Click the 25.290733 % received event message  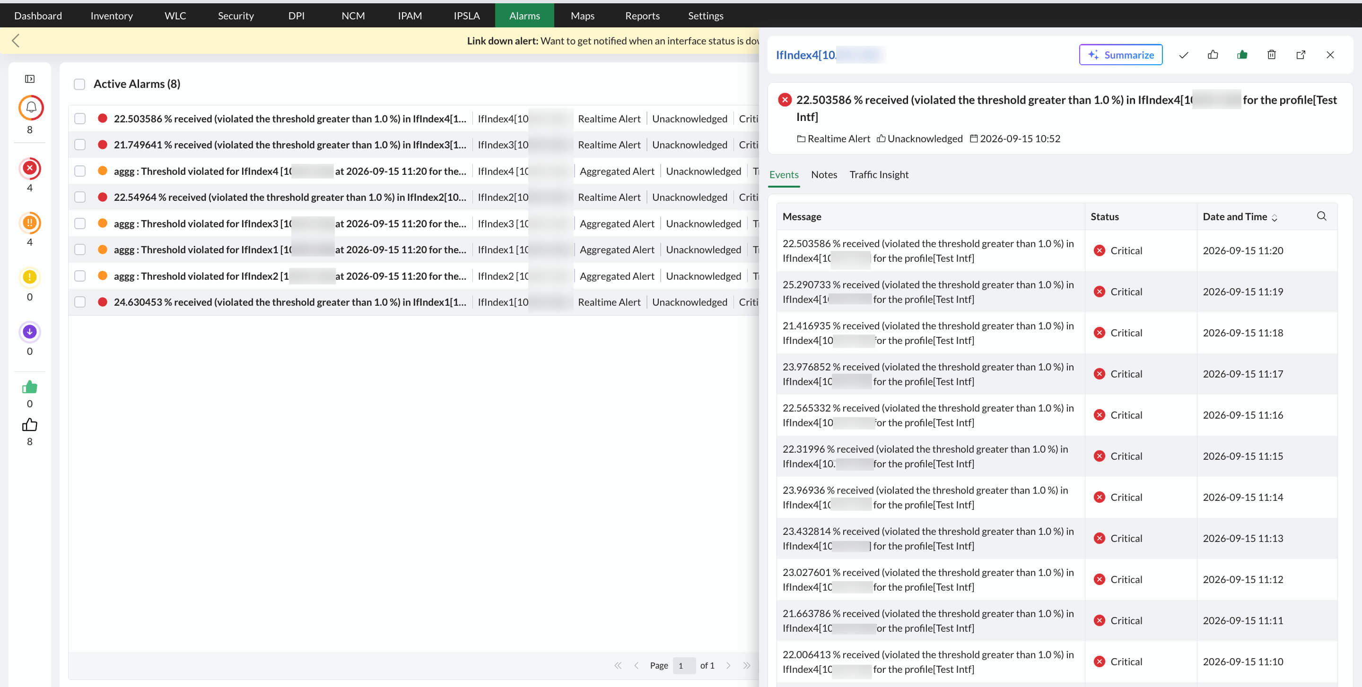tap(928, 292)
